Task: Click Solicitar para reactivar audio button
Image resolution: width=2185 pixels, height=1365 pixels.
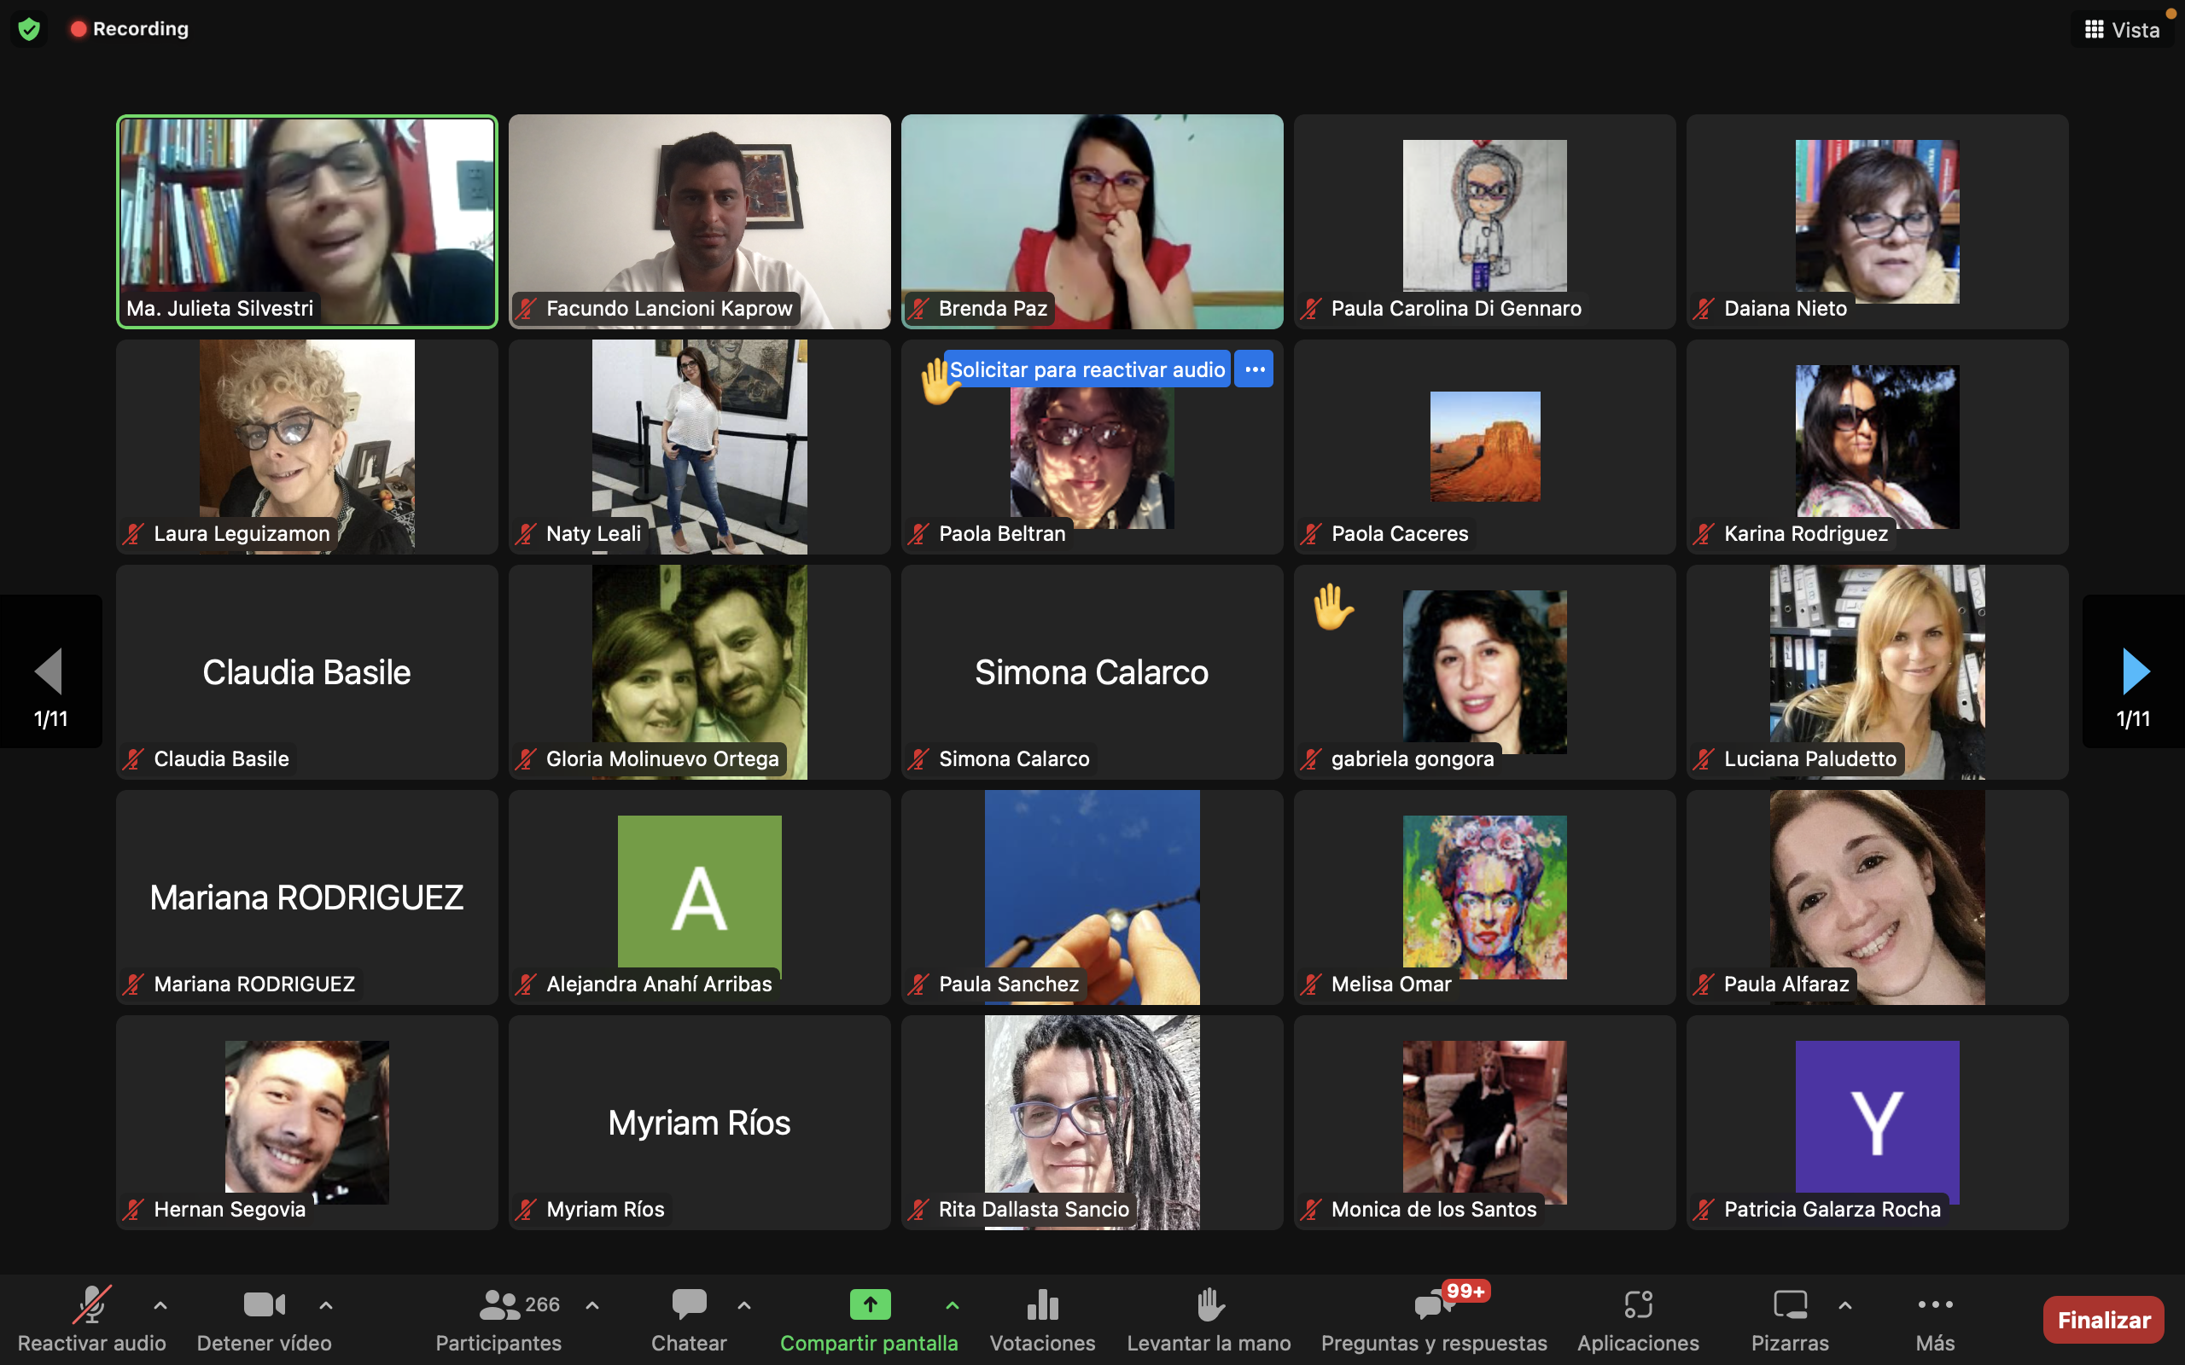Action: 1087,369
